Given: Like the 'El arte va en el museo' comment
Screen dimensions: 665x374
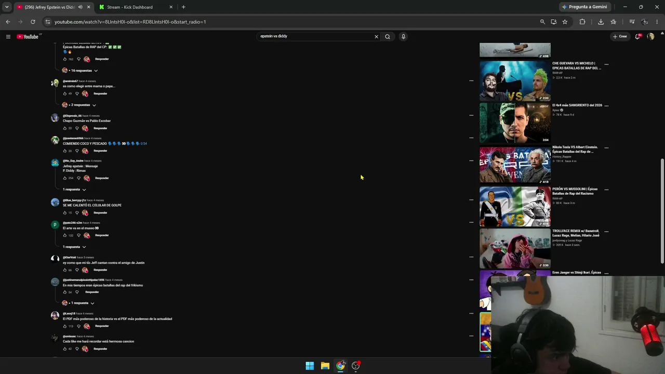Looking at the screenshot, I should point(65,235).
